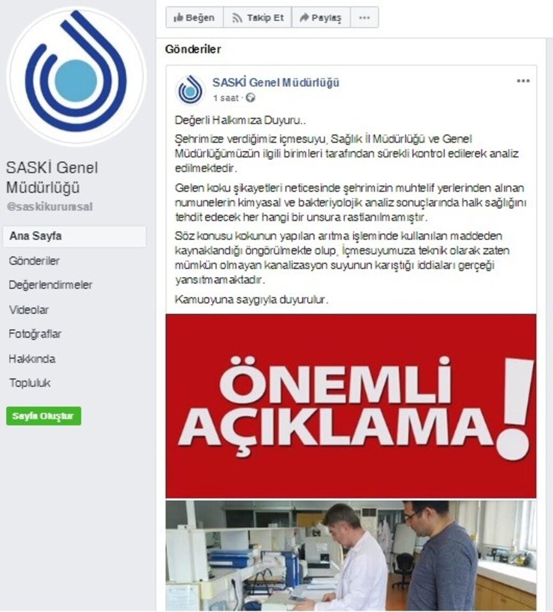Open Değerlendirmeler in the sidebar

pos(50,285)
